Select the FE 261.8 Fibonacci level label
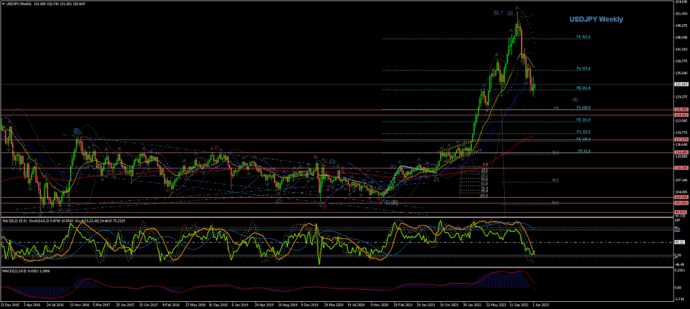 (583, 88)
